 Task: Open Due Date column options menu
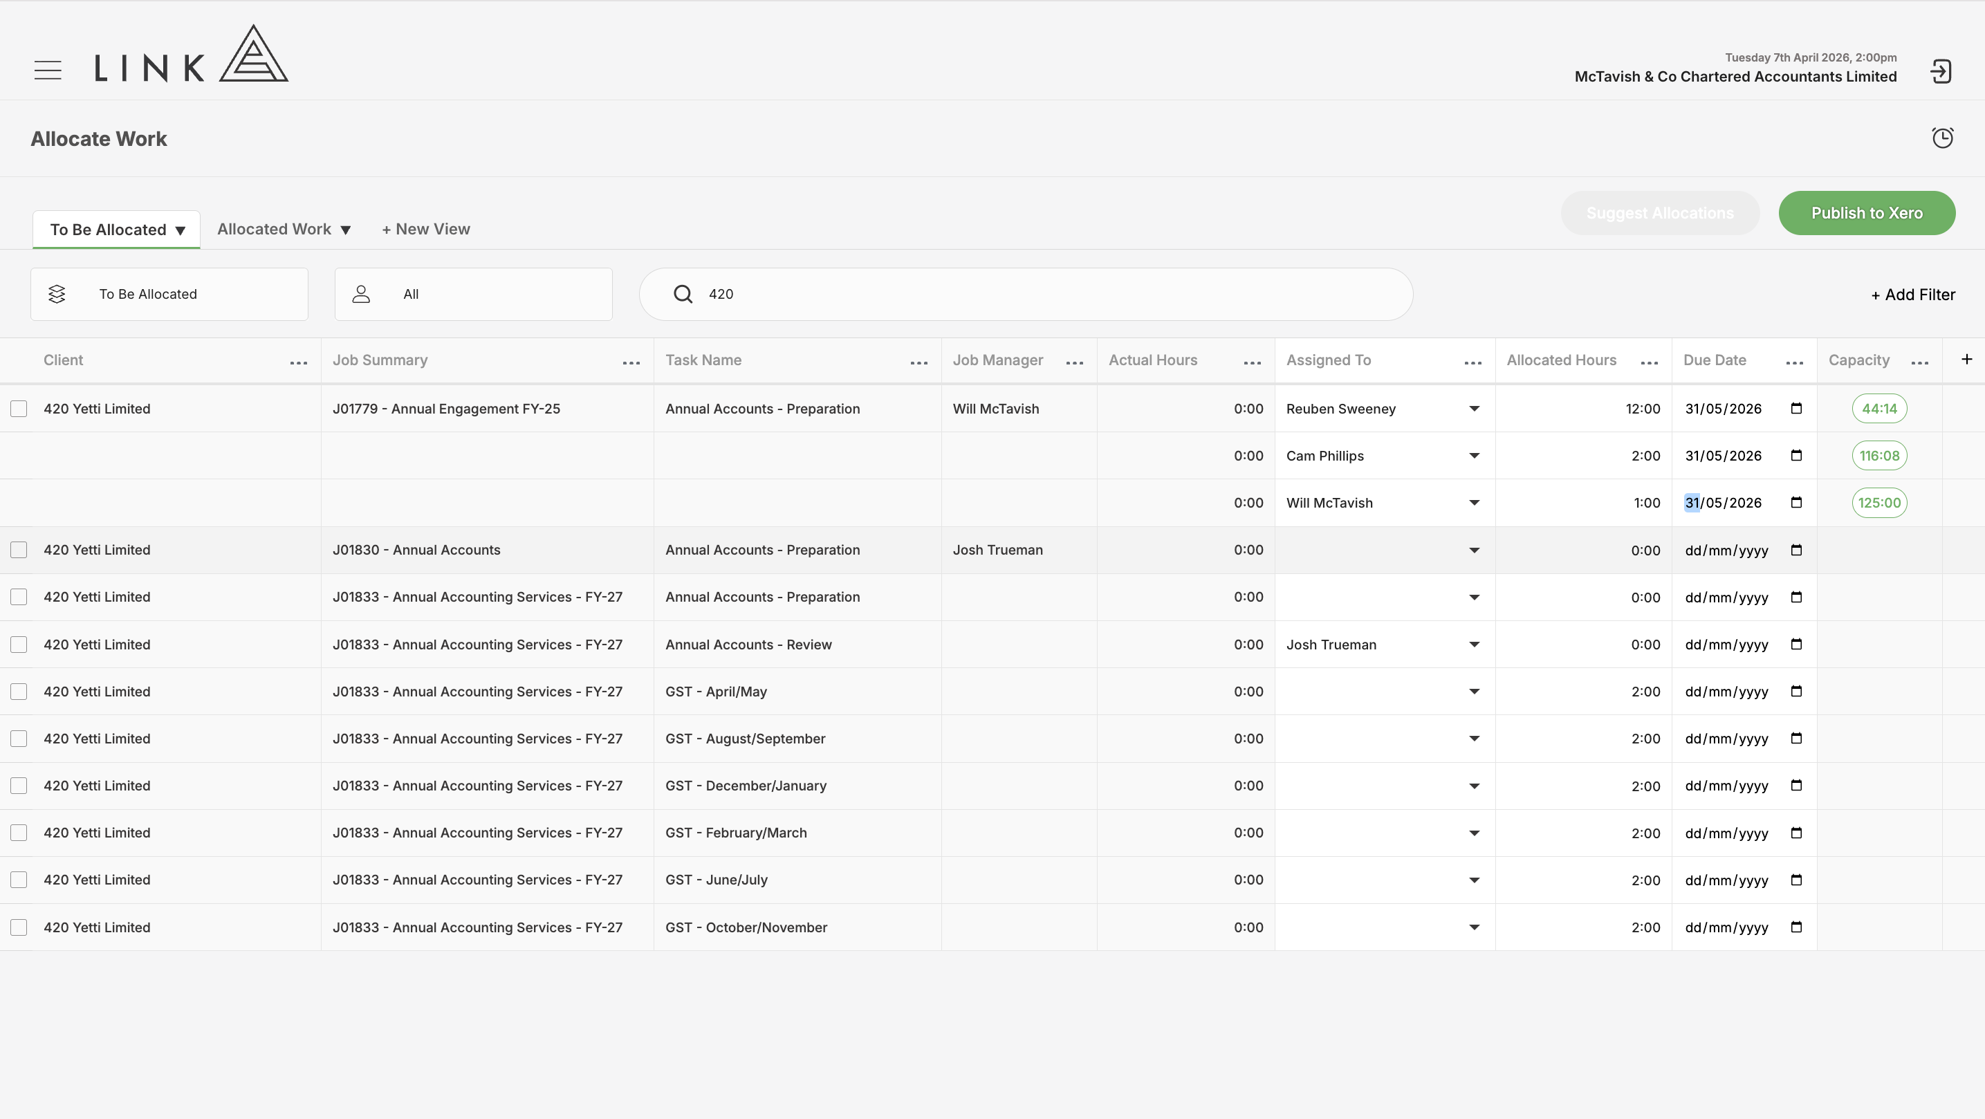click(1794, 362)
